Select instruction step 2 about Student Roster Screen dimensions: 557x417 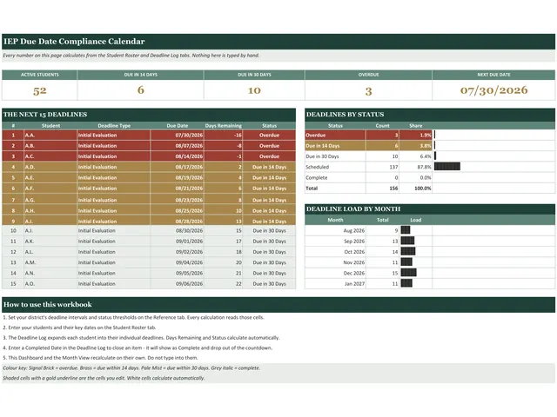pyautogui.click(x=79, y=328)
